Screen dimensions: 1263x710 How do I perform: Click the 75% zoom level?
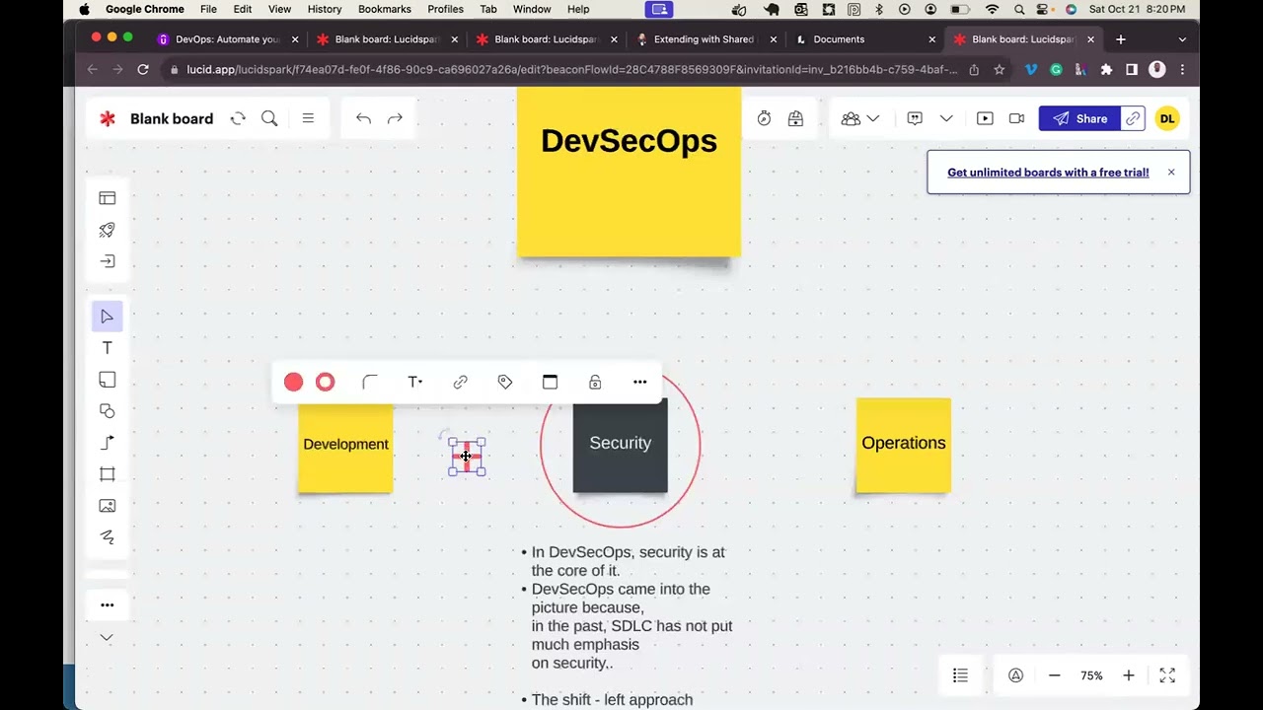click(1091, 675)
